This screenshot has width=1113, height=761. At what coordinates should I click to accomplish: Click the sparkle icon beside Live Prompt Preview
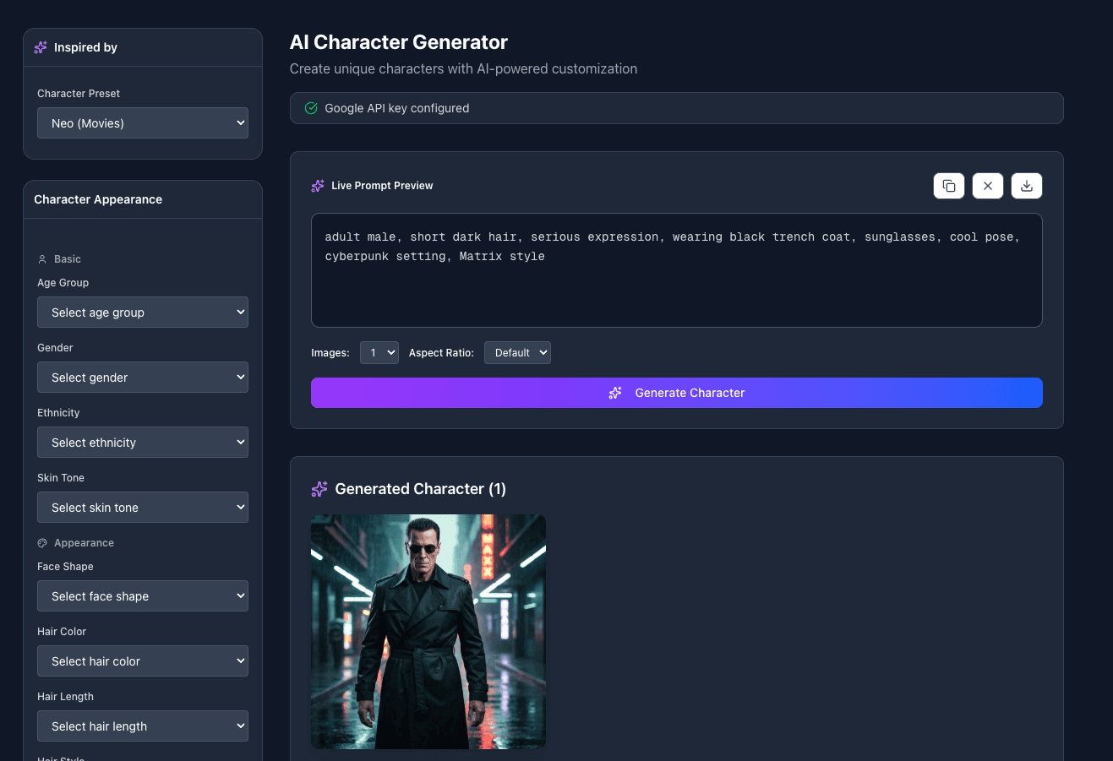coord(318,186)
